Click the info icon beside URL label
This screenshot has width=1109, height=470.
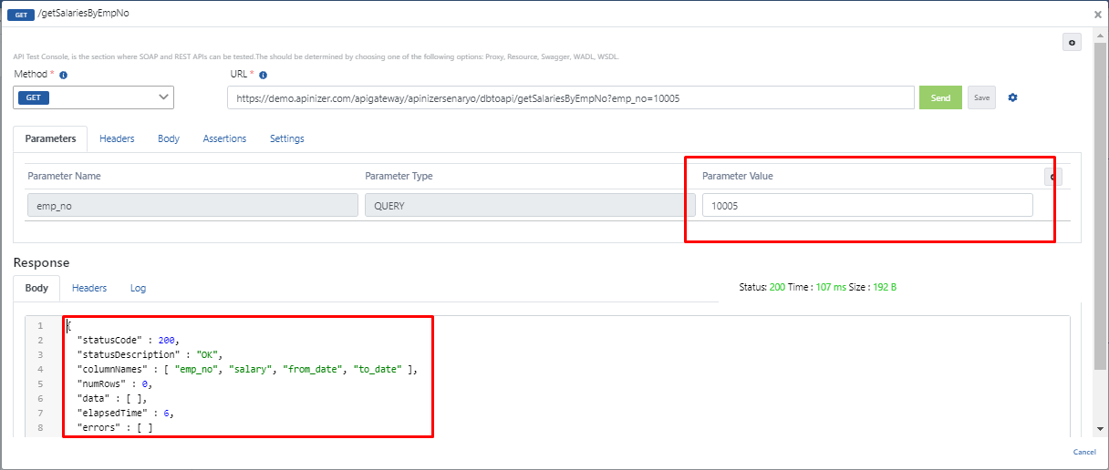263,76
